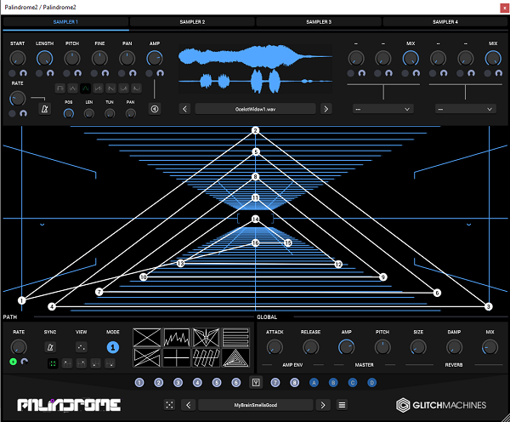Image resolution: width=510 pixels, height=422 pixels.
Task: Select snapshot slot 6
Action: [236, 383]
